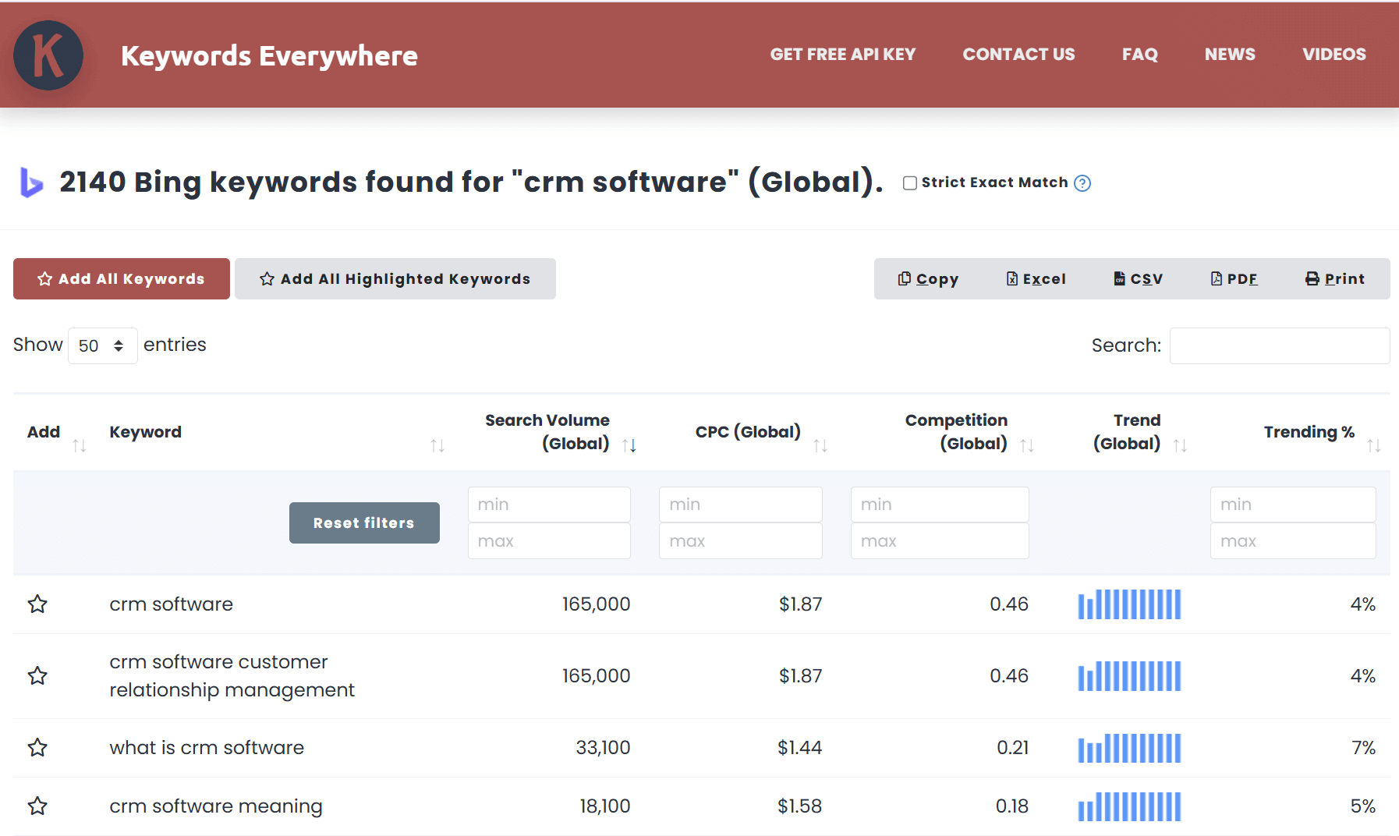The height and width of the screenshot is (836, 1399).
Task: Click the Bing logo icon beside the heading
Action: pyautogui.click(x=31, y=182)
